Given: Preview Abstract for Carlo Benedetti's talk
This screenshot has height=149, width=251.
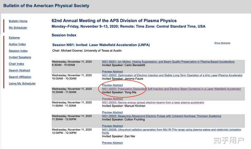Looking at the screenshot, I should click(x=112, y=72).
